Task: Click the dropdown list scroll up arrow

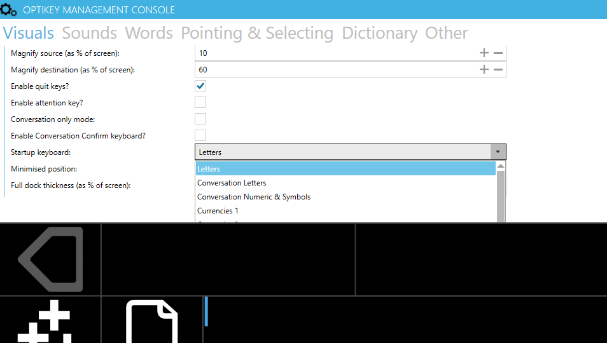Action: click(x=501, y=166)
